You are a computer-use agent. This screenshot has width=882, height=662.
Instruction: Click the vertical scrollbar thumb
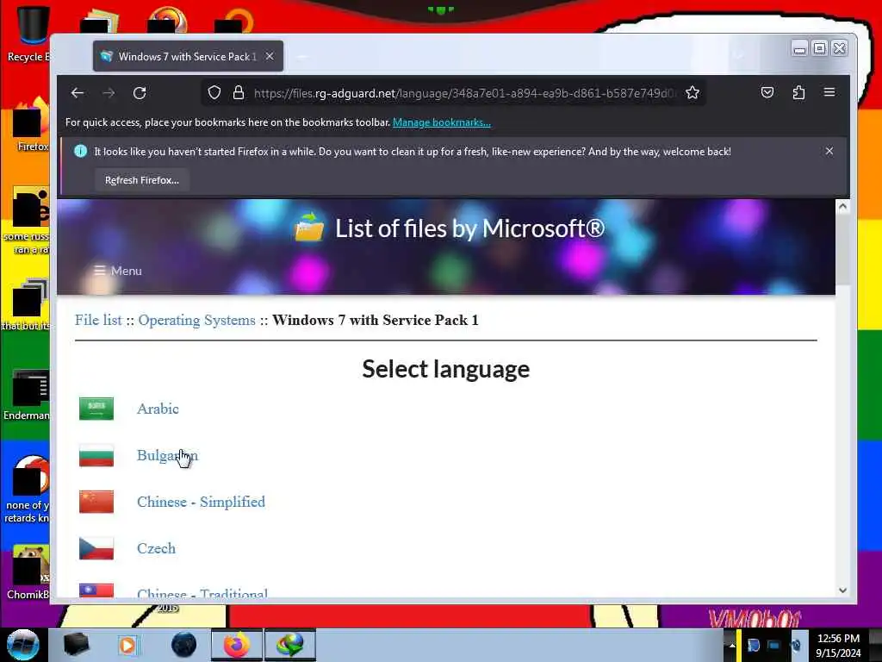[842, 250]
